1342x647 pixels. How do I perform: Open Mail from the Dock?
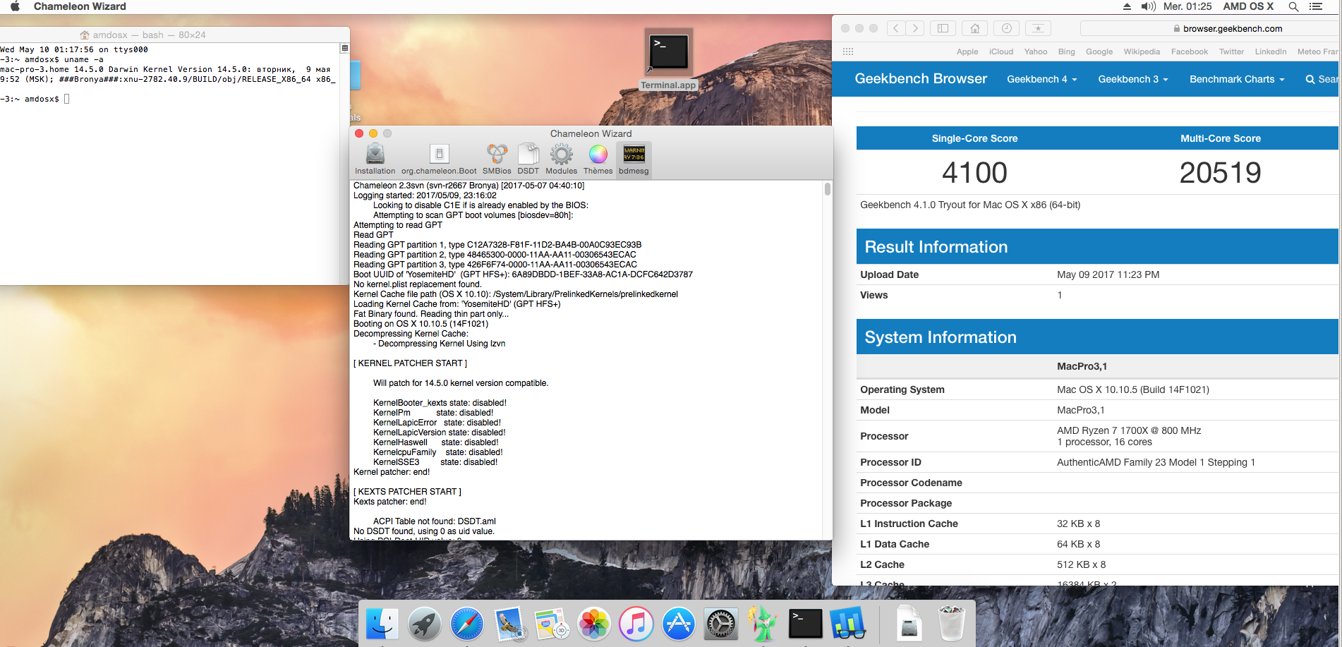click(509, 624)
